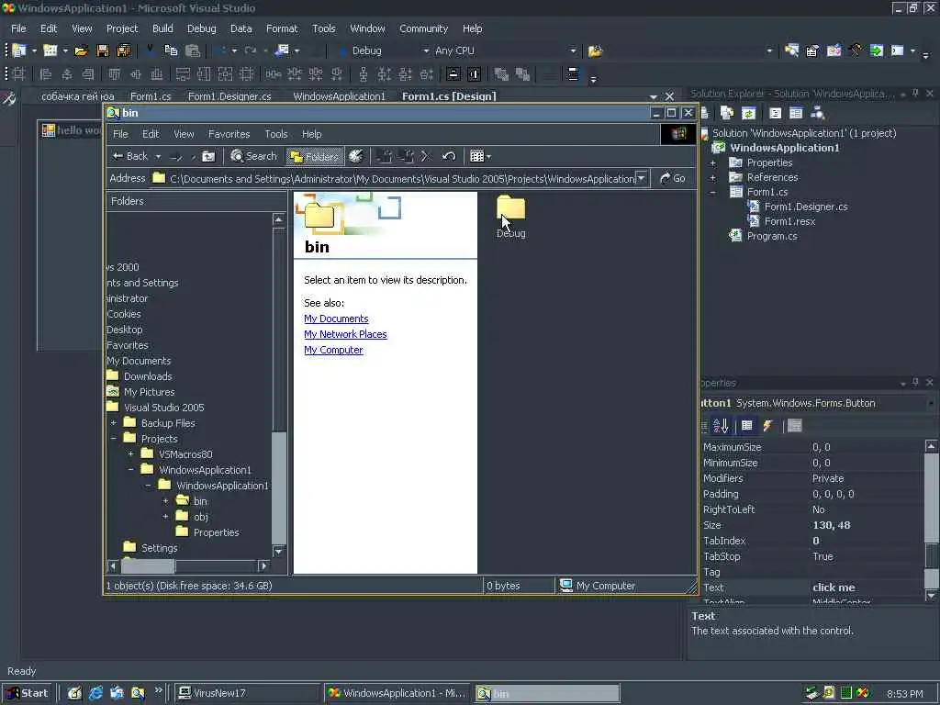Click Save All icon in Visual Studio toolbar
940x705 pixels.
pos(124,51)
